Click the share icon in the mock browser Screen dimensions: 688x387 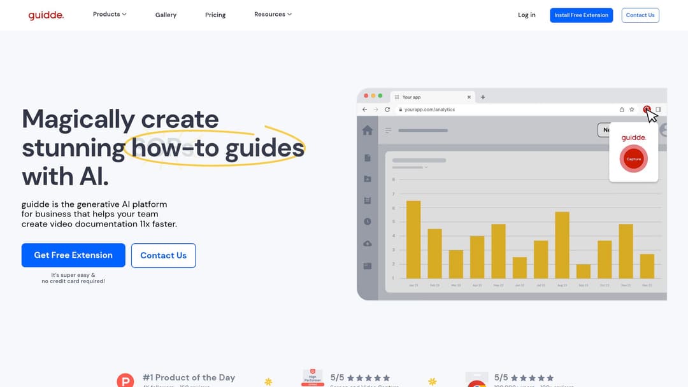click(x=622, y=109)
